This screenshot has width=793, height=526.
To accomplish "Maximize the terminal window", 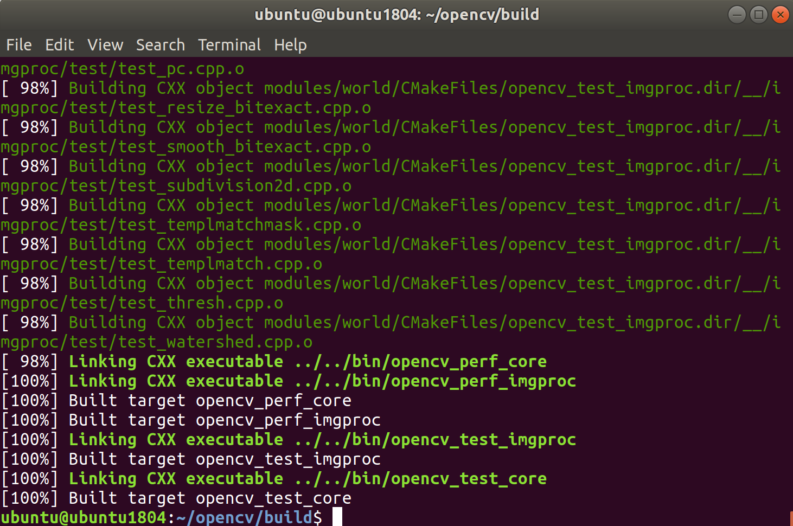I will 758,15.
